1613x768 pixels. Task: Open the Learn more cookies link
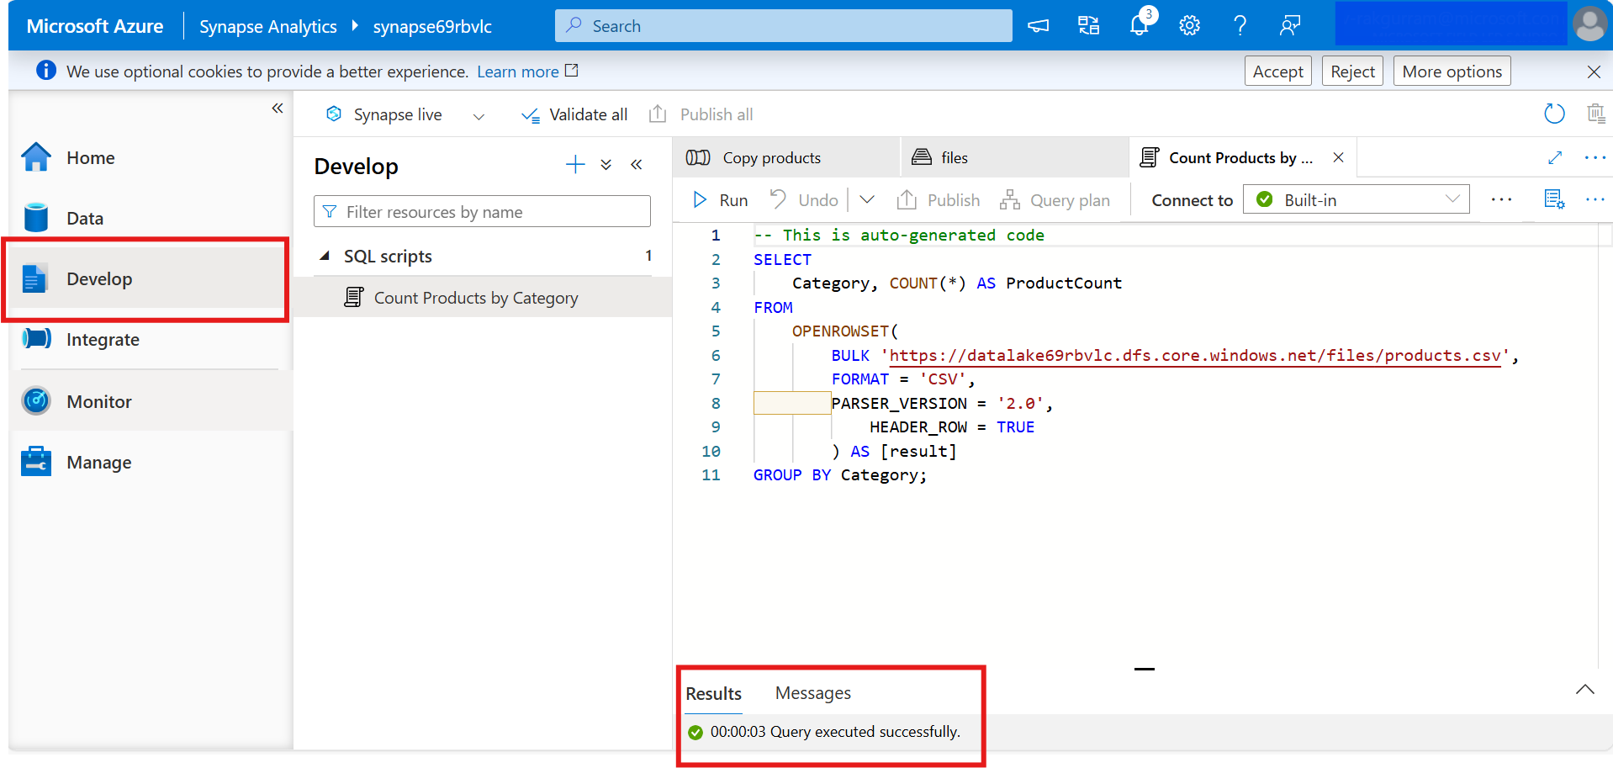pyautogui.click(x=527, y=72)
